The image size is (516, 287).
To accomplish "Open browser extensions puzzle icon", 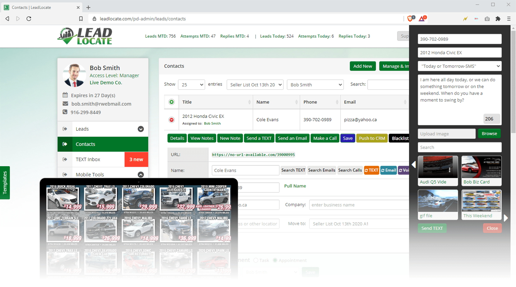I will point(498,19).
